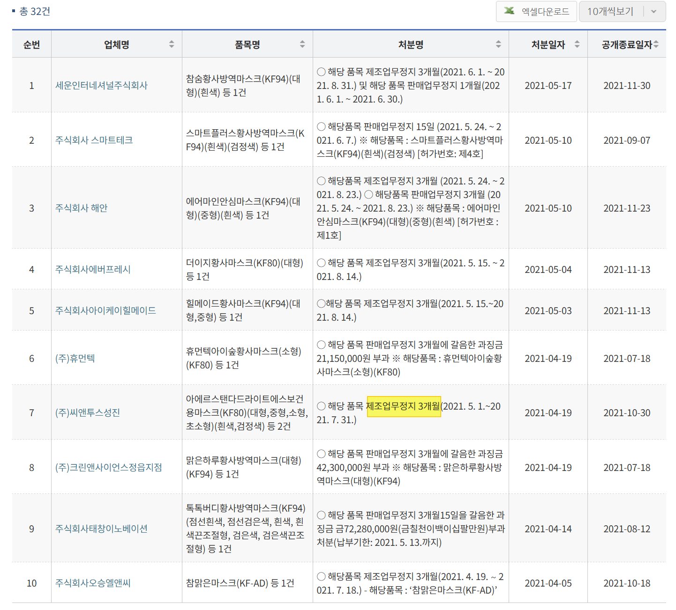Click disposition date 2021-05-03
This screenshot has height=610, width=676.
click(548, 311)
